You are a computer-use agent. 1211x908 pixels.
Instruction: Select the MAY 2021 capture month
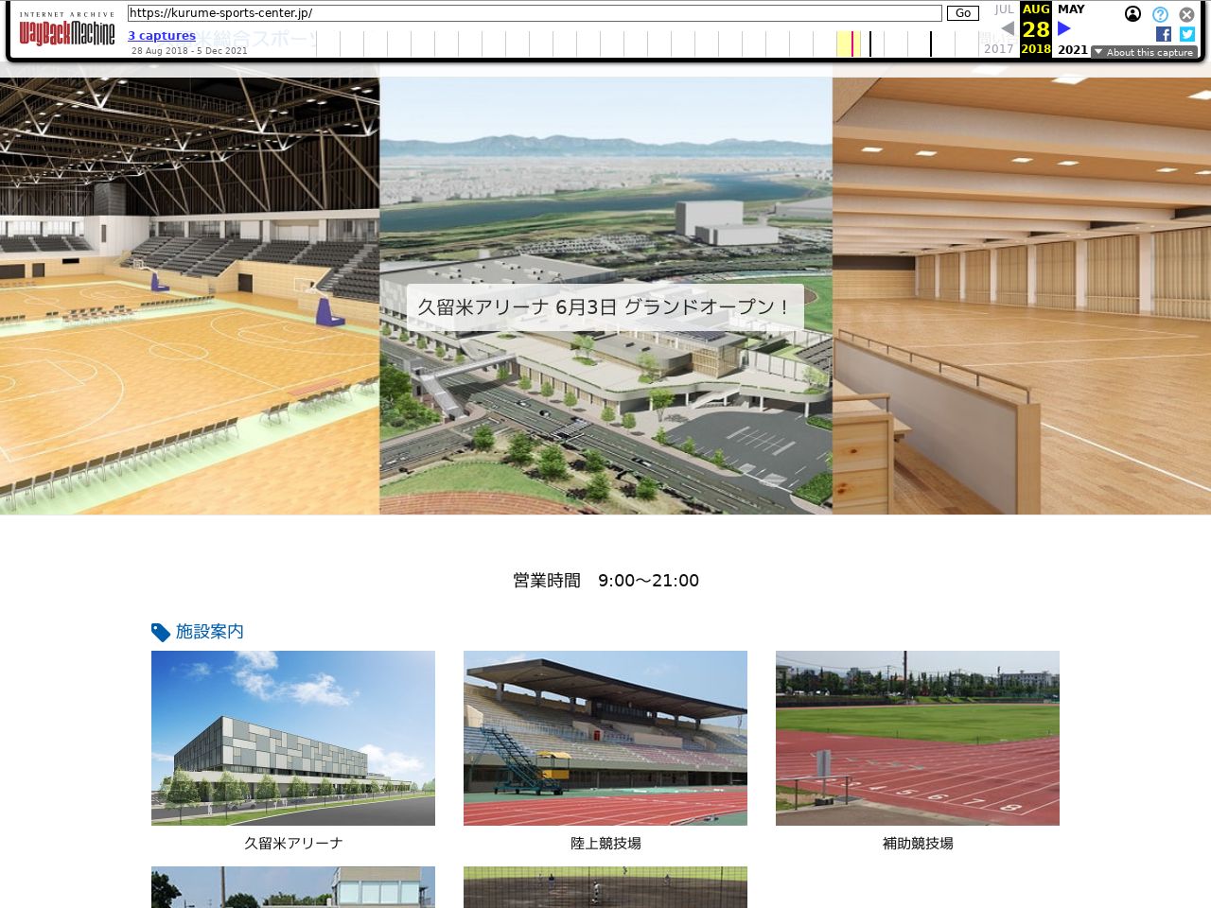pos(1071,9)
